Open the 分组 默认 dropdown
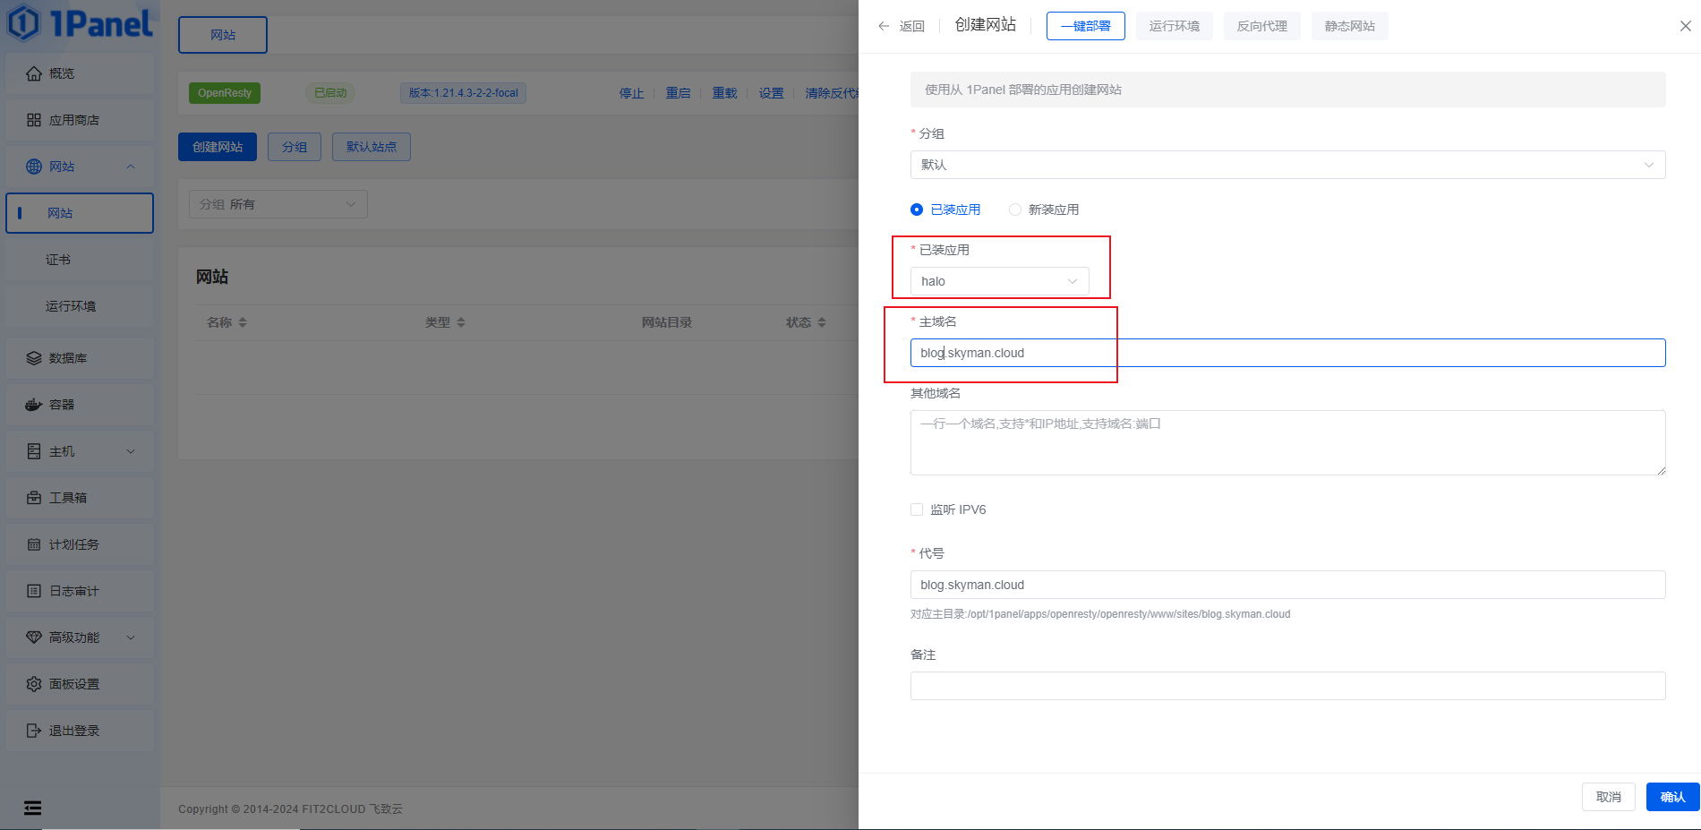The height and width of the screenshot is (830, 1701). click(1287, 165)
